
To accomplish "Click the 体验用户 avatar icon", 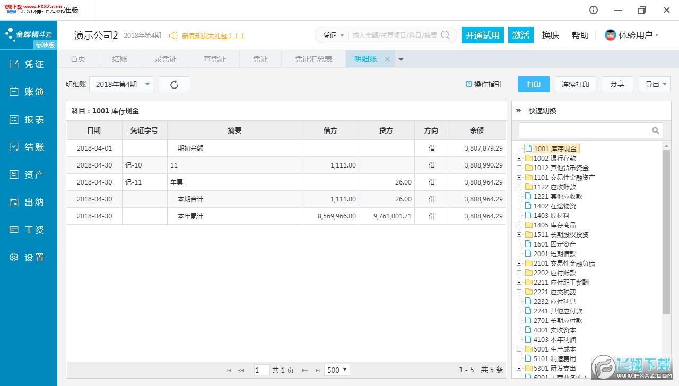I will click(611, 35).
